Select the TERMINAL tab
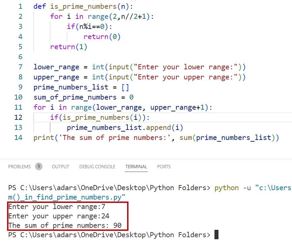 [136, 166]
